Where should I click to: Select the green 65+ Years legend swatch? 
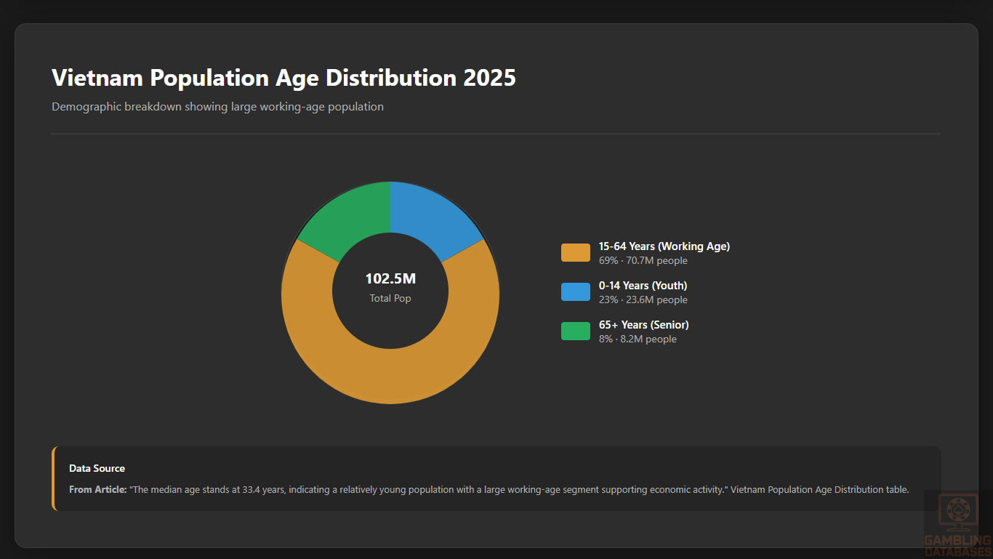[575, 331]
